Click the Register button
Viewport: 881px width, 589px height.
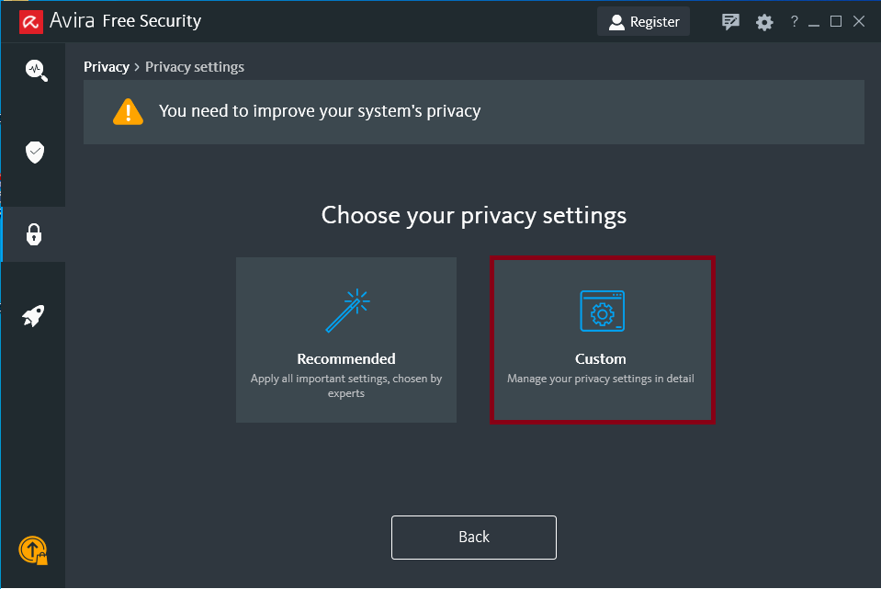click(x=643, y=21)
